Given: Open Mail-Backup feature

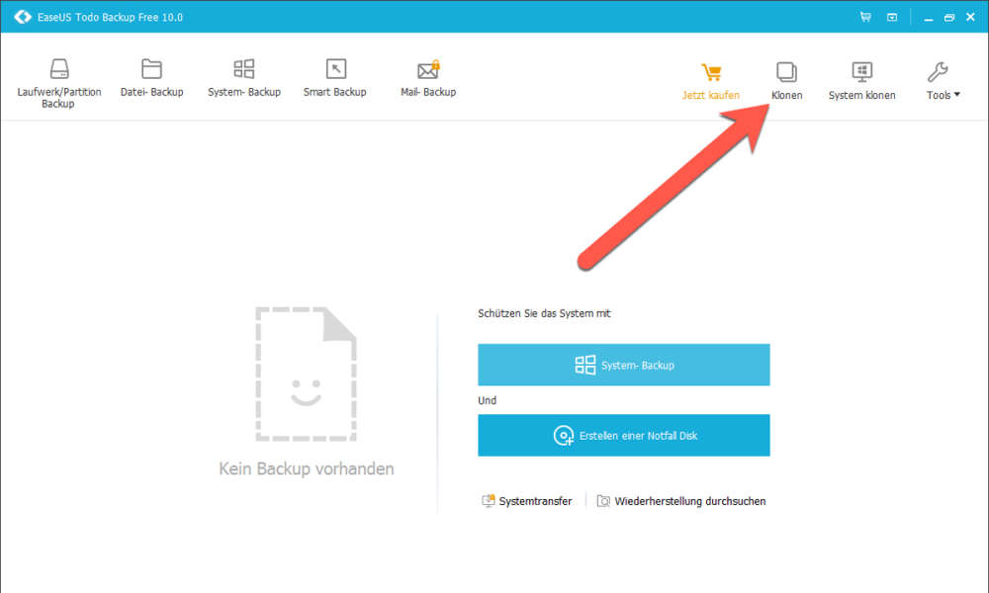Looking at the screenshot, I should [428, 77].
